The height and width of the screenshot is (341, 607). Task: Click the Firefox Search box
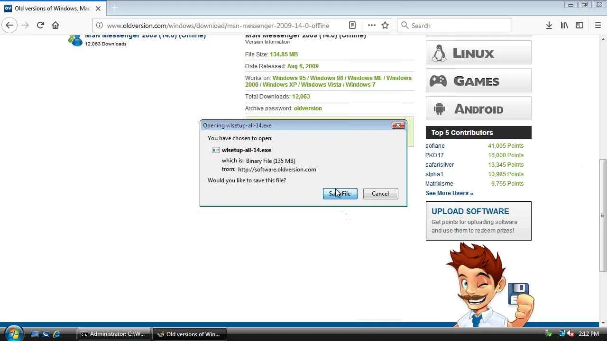[454, 26]
